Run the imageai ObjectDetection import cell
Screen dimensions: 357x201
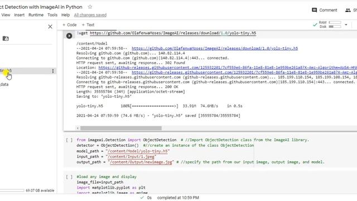click(69, 140)
